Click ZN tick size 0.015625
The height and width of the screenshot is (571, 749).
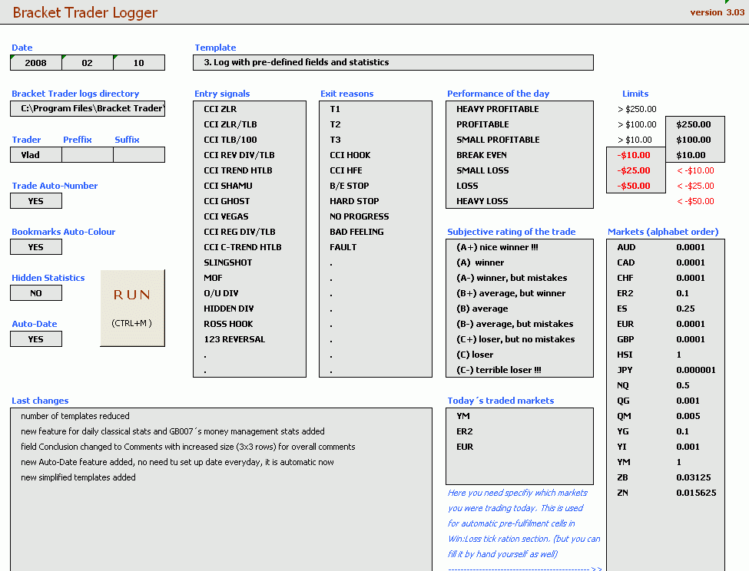(696, 493)
